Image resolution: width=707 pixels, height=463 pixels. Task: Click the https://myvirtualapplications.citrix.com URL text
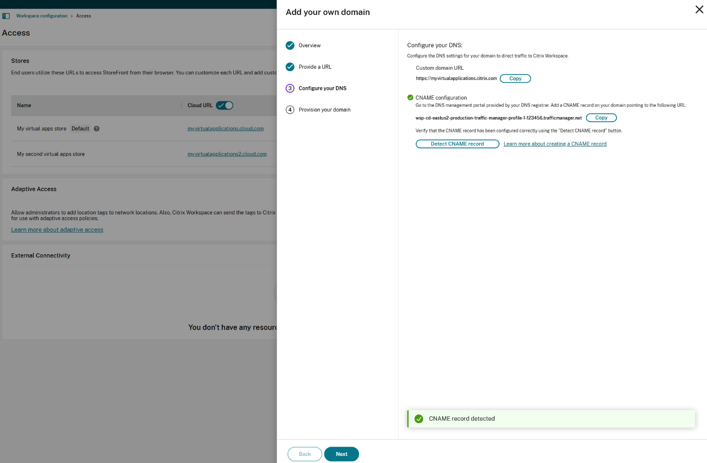point(457,79)
